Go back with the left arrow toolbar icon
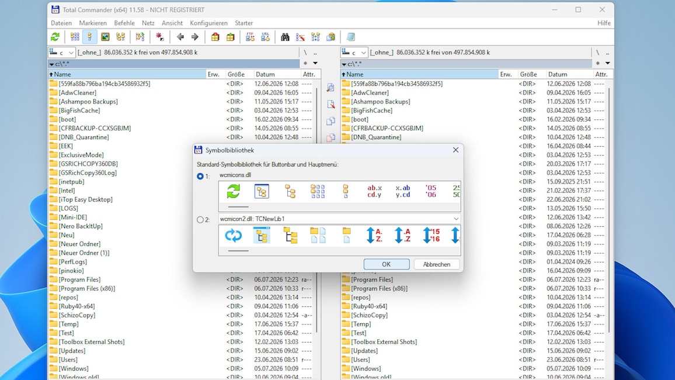675x380 pixels. point(180,37)
